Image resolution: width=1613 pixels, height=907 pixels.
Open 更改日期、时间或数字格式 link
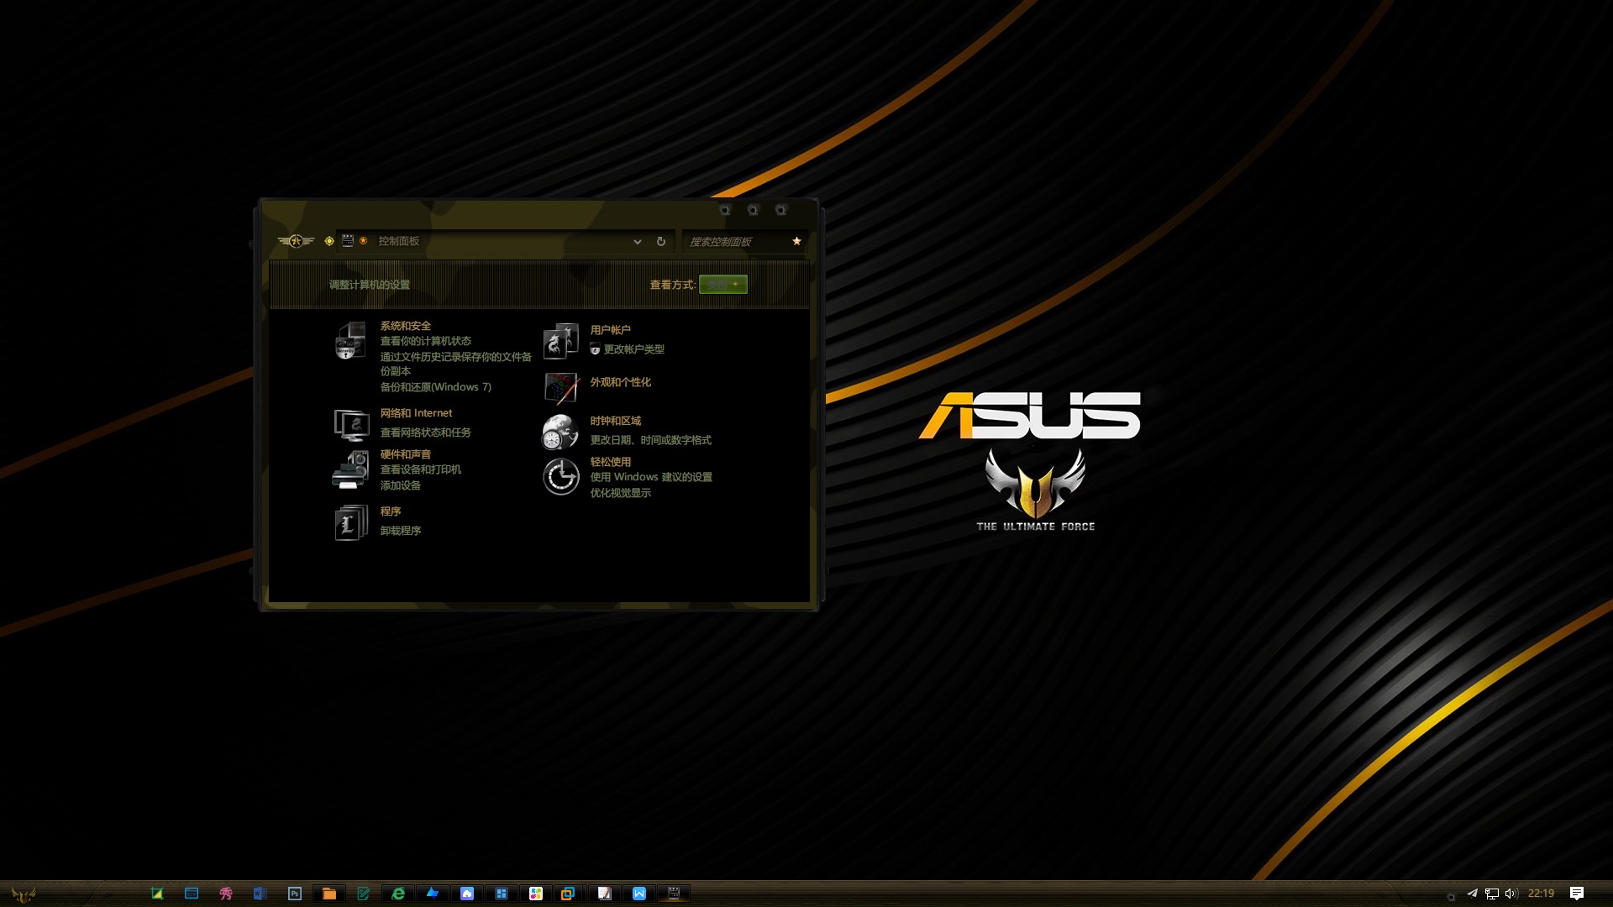651,440
